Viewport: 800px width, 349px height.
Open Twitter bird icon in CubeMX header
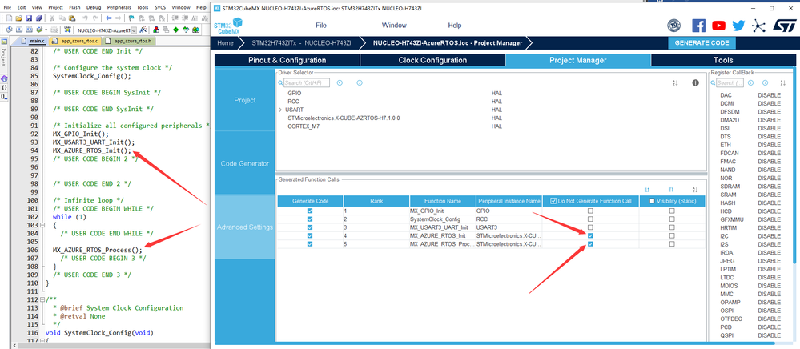pyautogui.click(x=739, y=26)
